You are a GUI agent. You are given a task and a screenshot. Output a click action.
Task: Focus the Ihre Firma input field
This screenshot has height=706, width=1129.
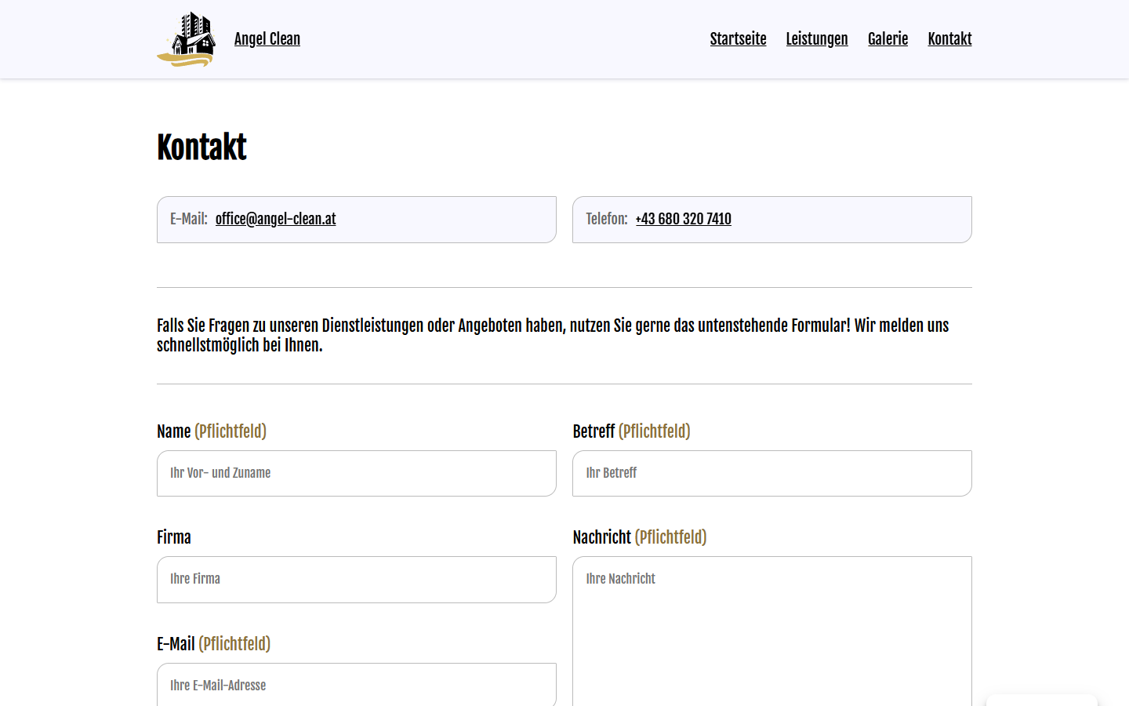pyautogui.click(x=357, y=580)
